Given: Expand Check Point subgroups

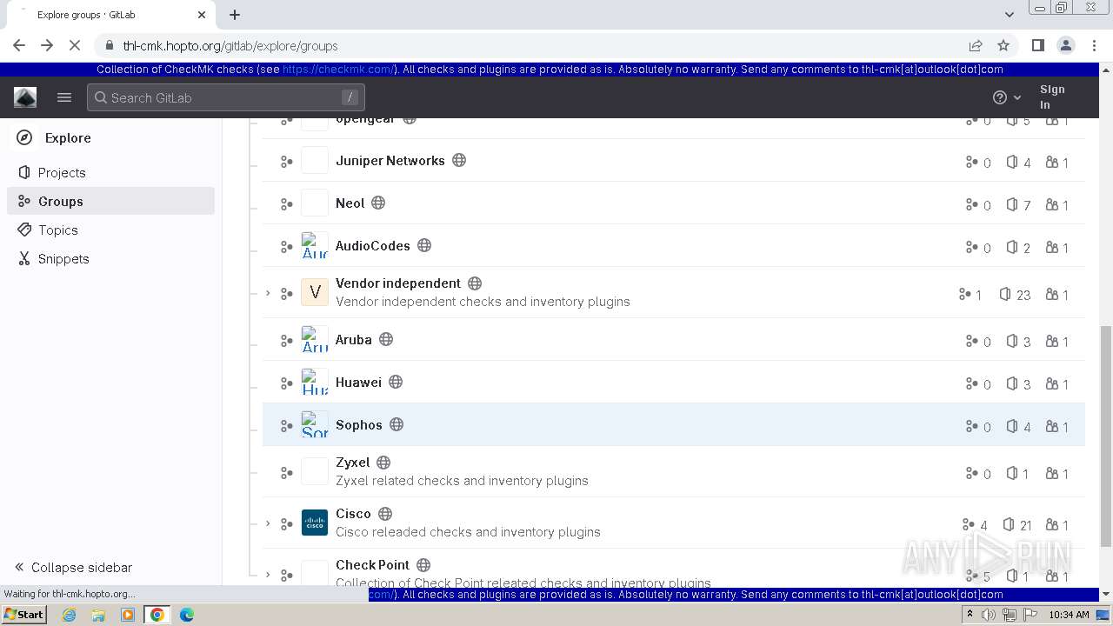Looking at the screenshot, I should click(268, 575).
